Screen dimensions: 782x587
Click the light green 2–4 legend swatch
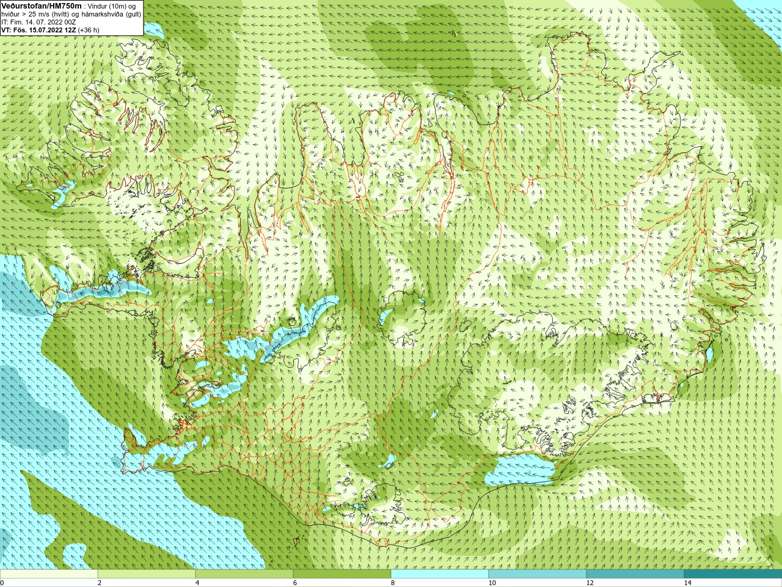(x=147, y=574)
